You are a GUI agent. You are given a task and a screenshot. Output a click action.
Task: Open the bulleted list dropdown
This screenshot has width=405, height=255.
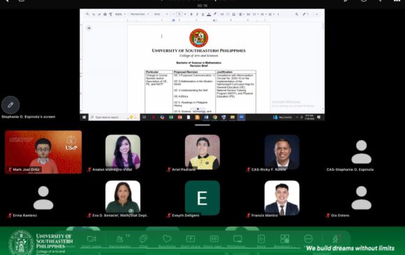pyautogui.click(x=263, y=14)
